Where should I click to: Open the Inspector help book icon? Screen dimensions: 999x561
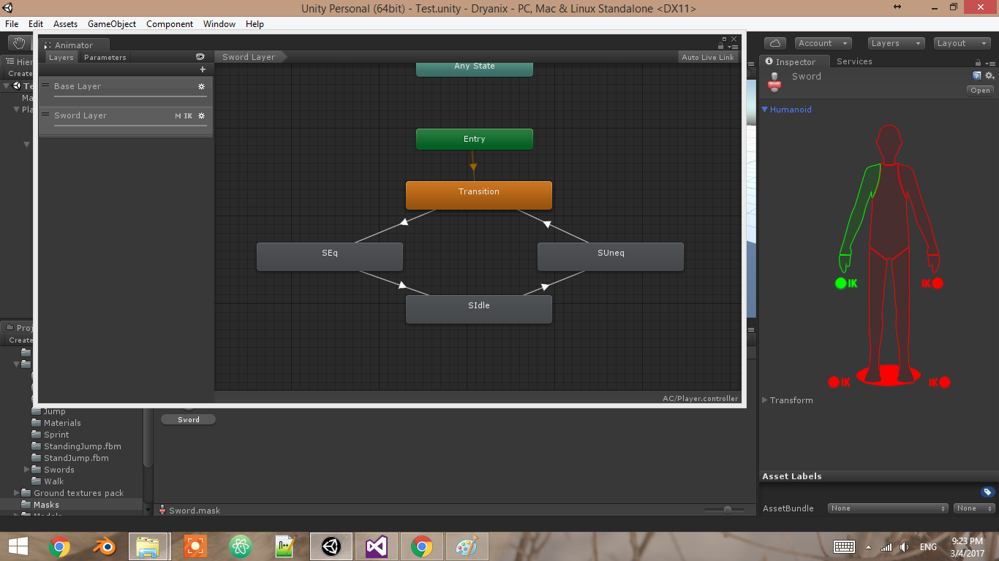(x=976, y=76)
